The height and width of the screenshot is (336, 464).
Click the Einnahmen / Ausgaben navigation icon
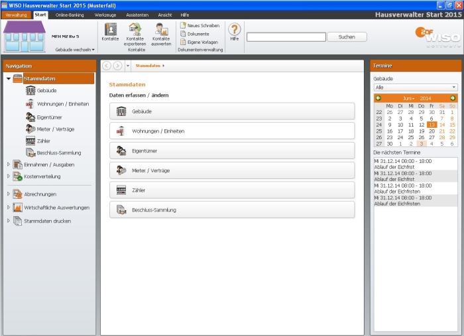click(x=17, y=164)
